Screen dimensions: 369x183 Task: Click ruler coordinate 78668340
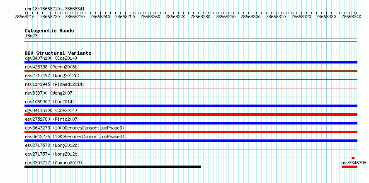(x=352, y=17)
